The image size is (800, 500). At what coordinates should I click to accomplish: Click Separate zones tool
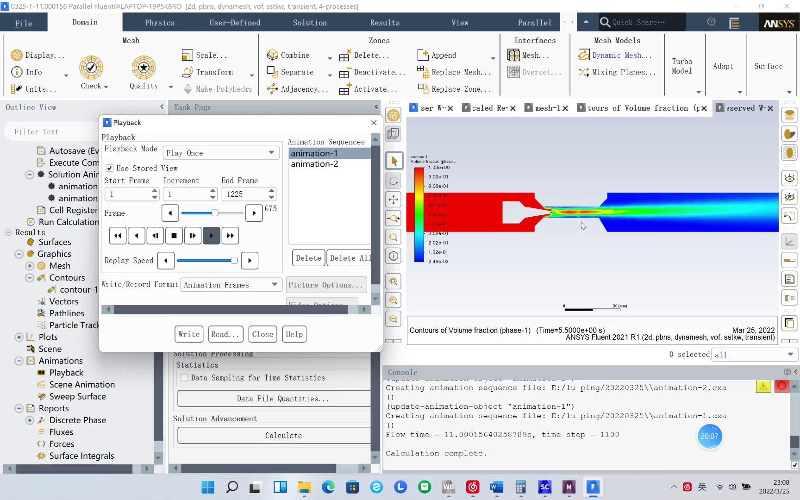(291, 72)
